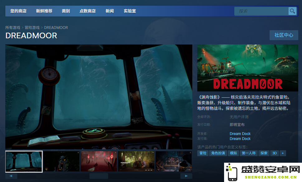Click the DREADMOOR header capsule image
Screen dimensions: 302x182
tap(247, 68)
